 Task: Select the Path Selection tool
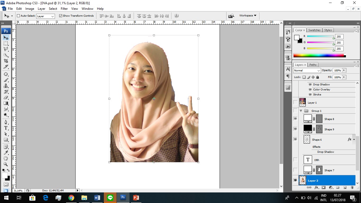coord(6,134)
